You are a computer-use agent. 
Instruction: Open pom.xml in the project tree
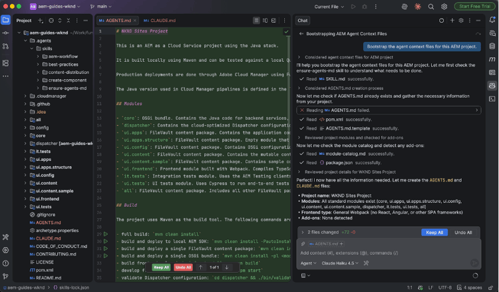pos(44,270)
